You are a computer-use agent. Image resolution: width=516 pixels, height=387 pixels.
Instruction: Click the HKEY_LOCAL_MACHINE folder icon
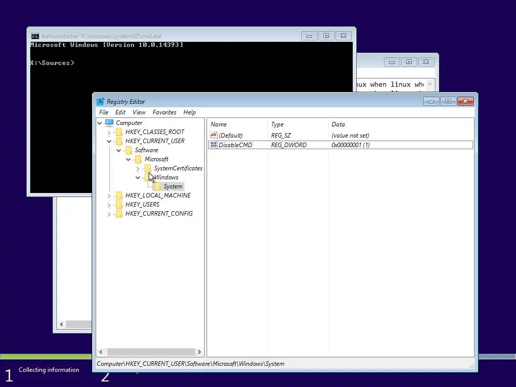coord(119,196)
